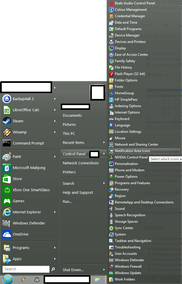Open the Printers entry
182x284 pixels.
[x=69, y=172]
